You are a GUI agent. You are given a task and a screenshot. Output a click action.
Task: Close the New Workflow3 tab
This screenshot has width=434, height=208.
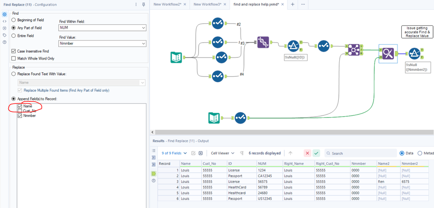pyautogui.click(x=225, y=4)
